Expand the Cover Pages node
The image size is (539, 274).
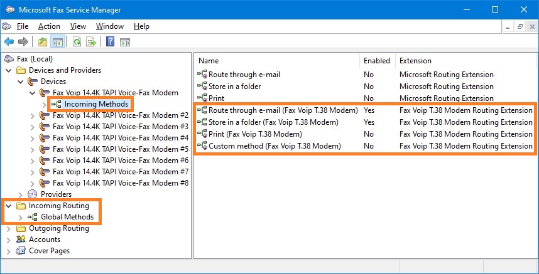click(9, 251)
